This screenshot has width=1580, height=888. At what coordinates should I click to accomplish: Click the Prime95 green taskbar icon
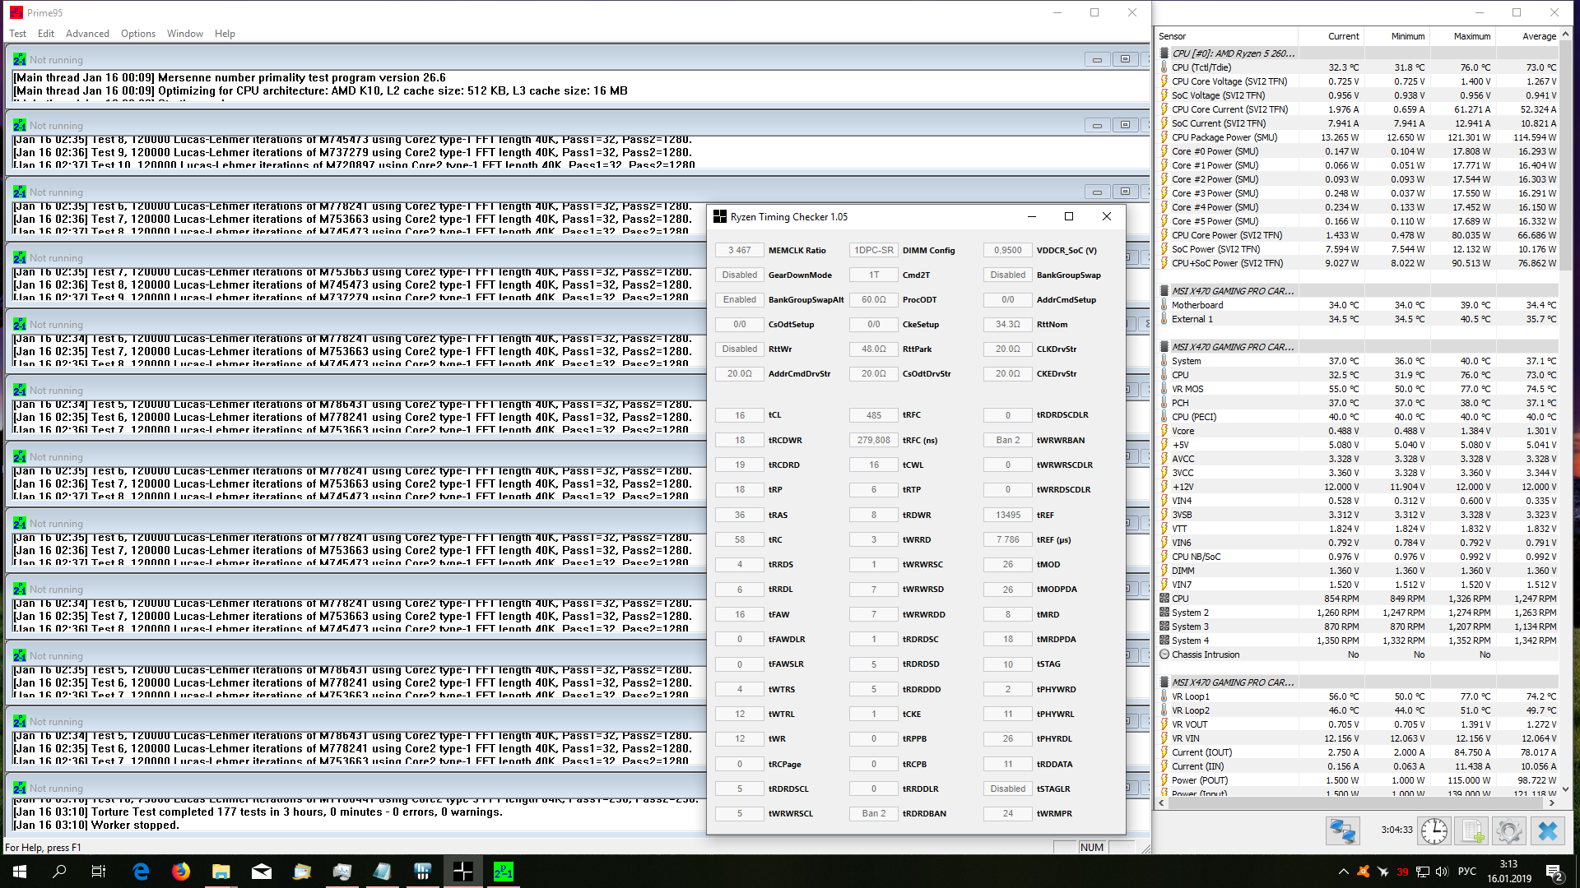coord(503,872)
